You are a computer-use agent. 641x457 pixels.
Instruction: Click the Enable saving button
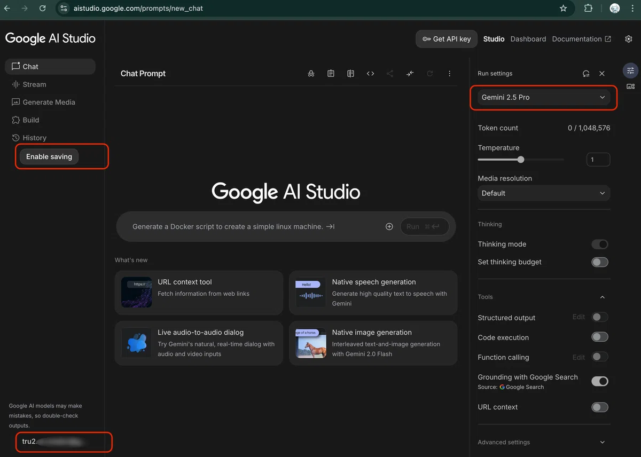tap(49, 156)
